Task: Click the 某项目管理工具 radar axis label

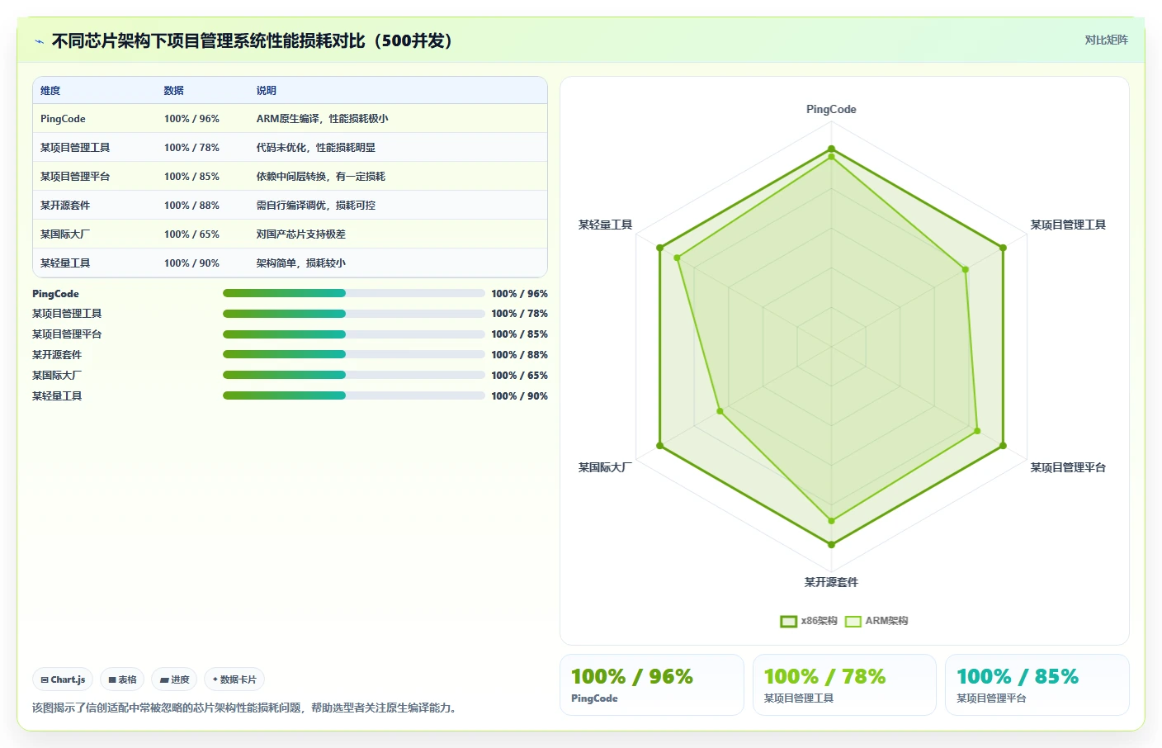Action: click(1068, 225)
